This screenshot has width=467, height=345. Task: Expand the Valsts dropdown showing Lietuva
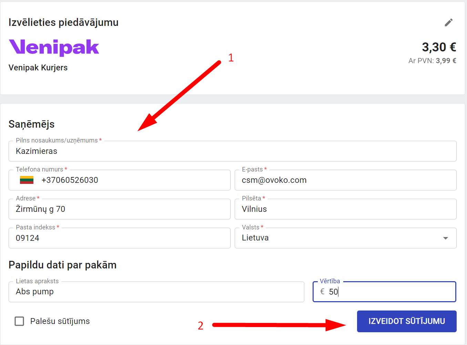point(345,238)
